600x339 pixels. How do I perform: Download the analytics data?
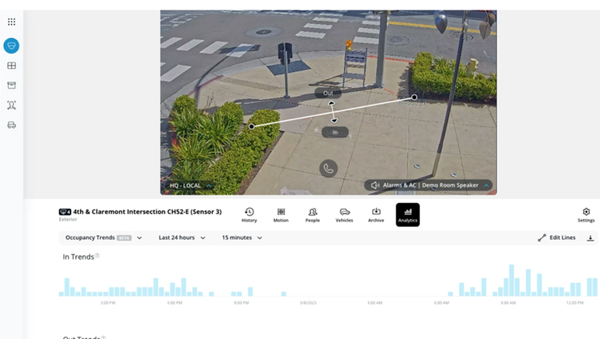point(590,238)
